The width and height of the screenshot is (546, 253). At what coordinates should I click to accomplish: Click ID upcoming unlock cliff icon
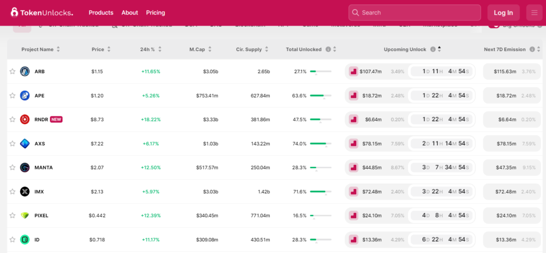(354, 240)
